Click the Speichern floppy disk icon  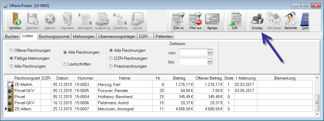(33, 19)
